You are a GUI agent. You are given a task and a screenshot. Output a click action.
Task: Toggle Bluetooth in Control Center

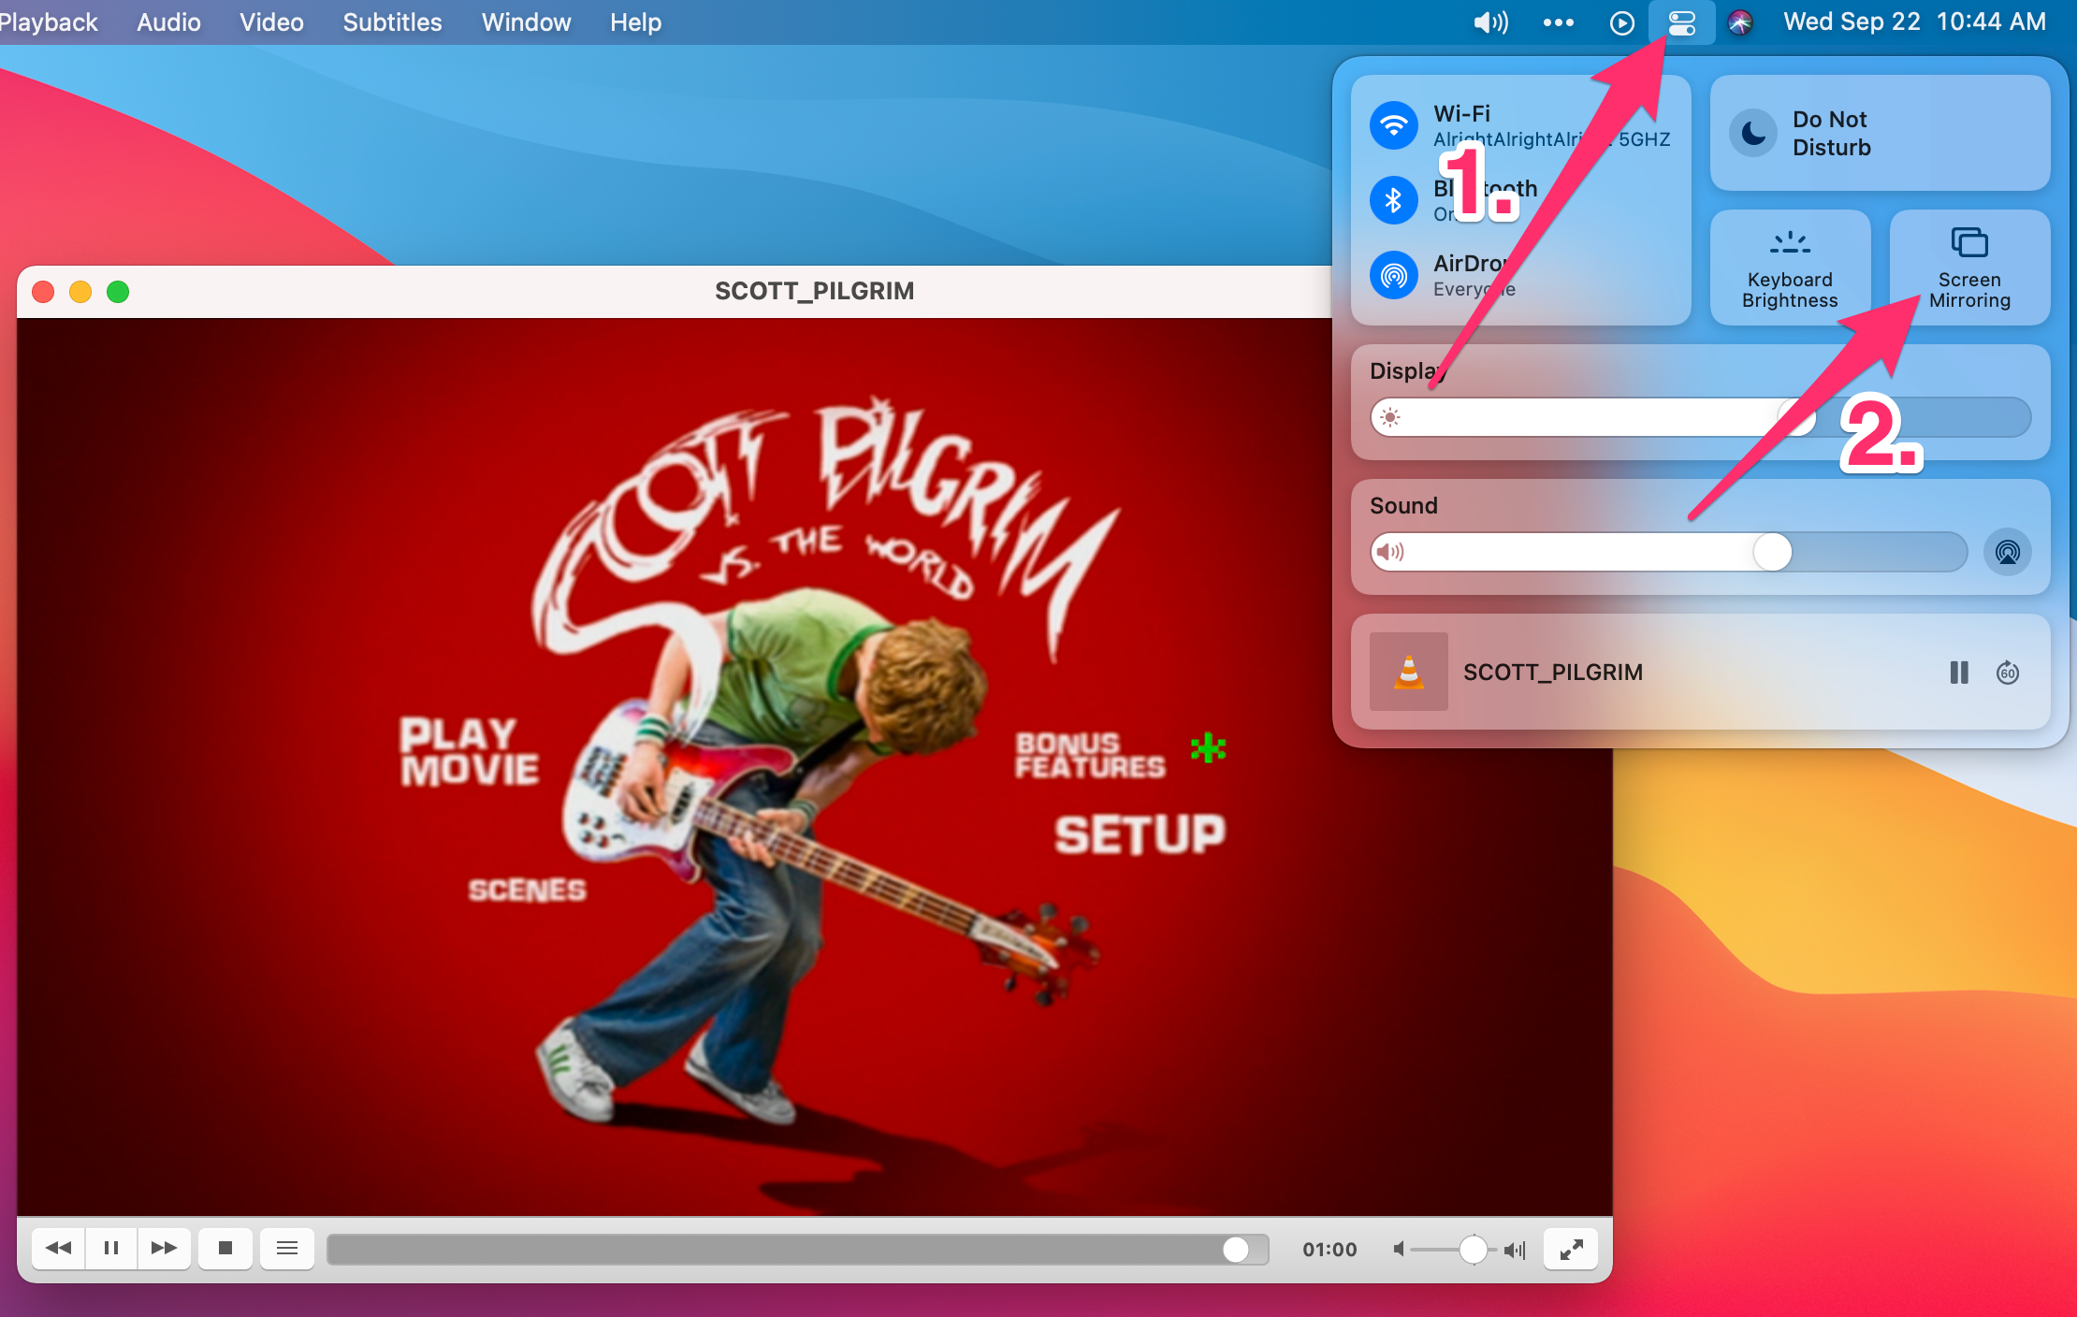[x=1393, y=200]
